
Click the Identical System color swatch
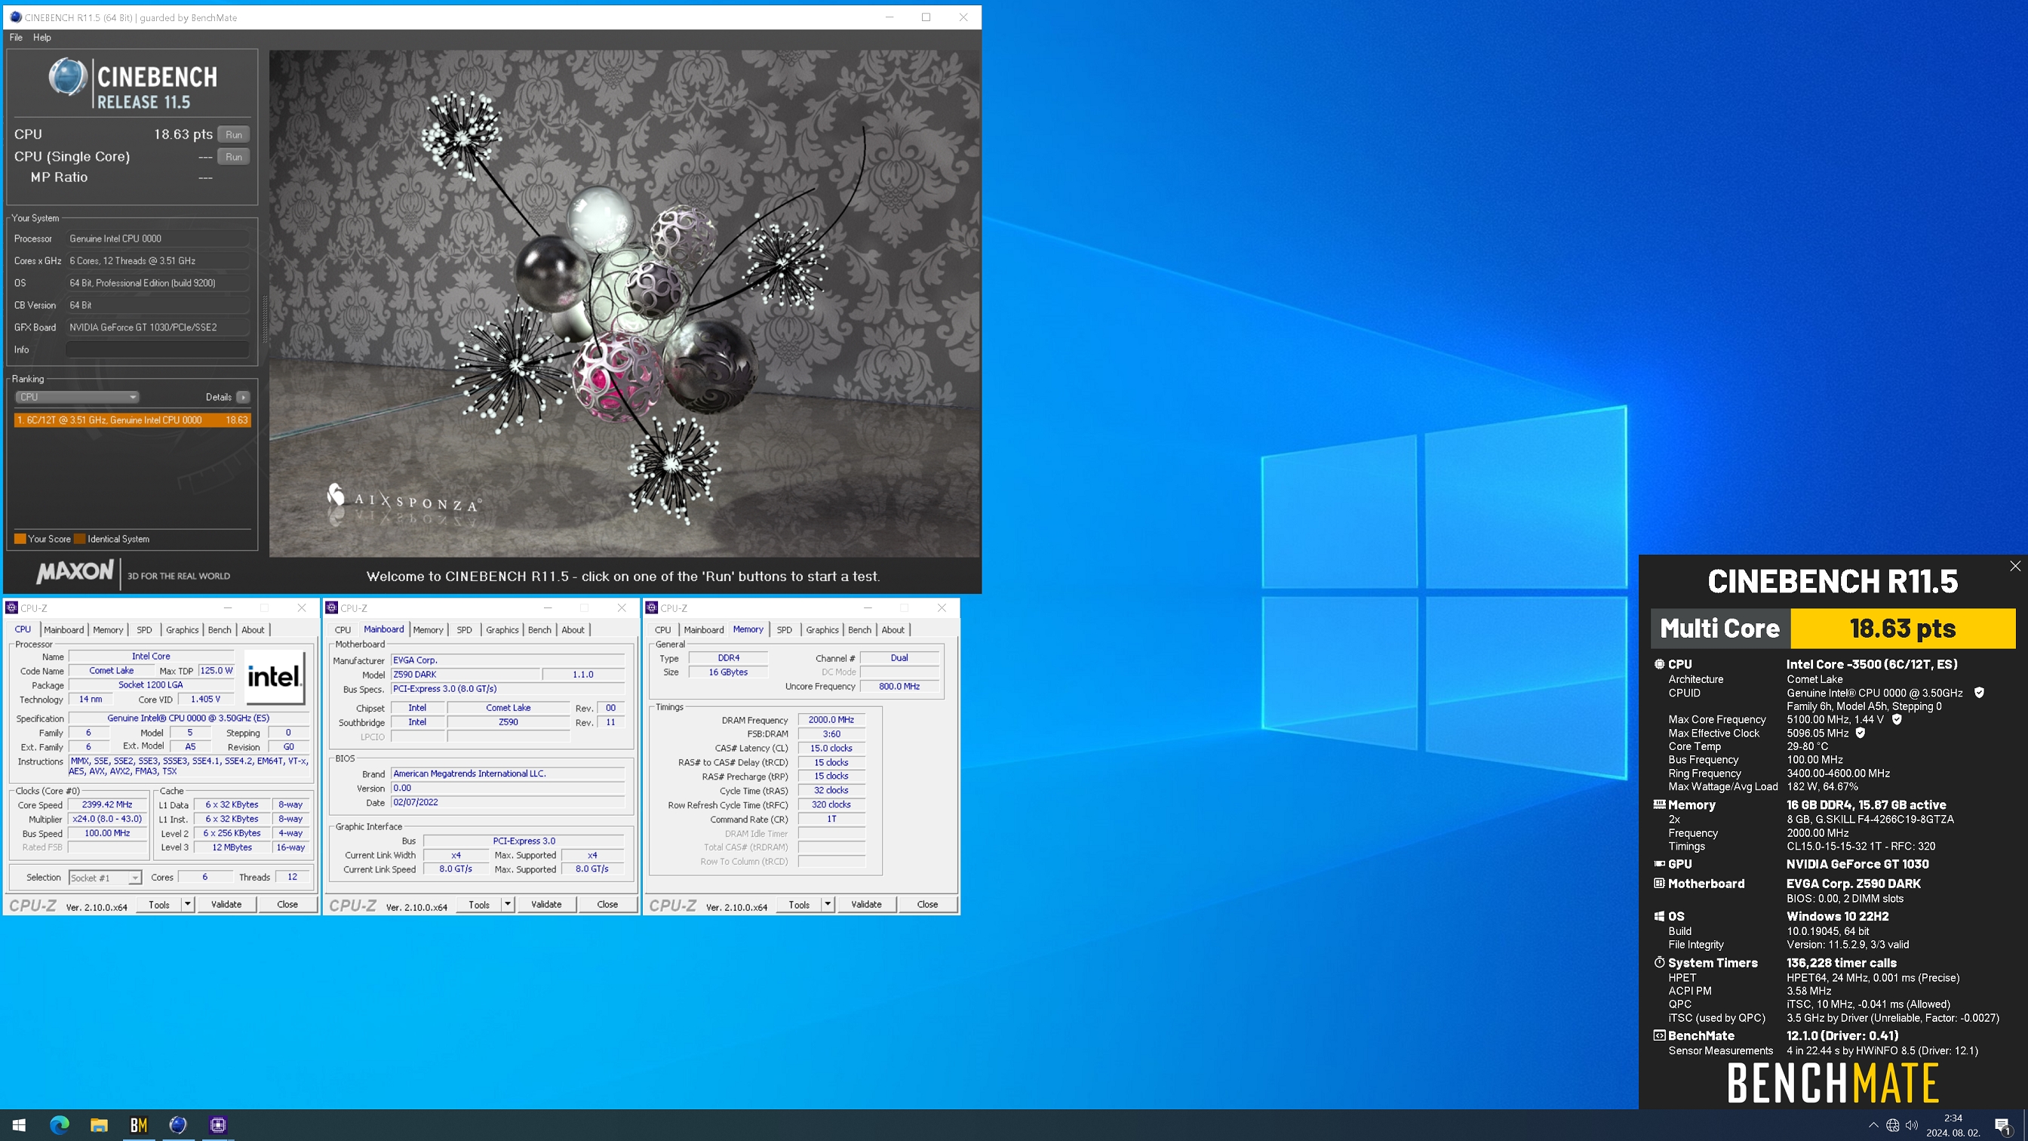79,539
